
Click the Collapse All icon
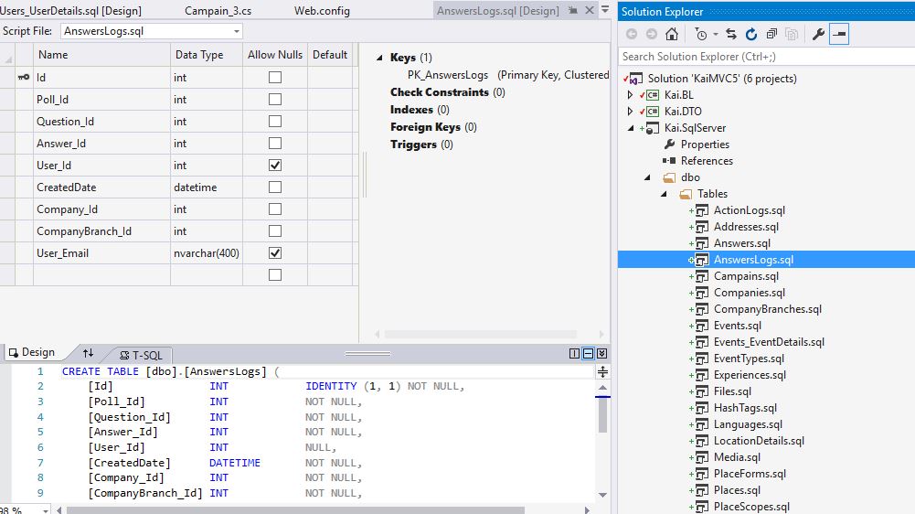pos(771,35)
